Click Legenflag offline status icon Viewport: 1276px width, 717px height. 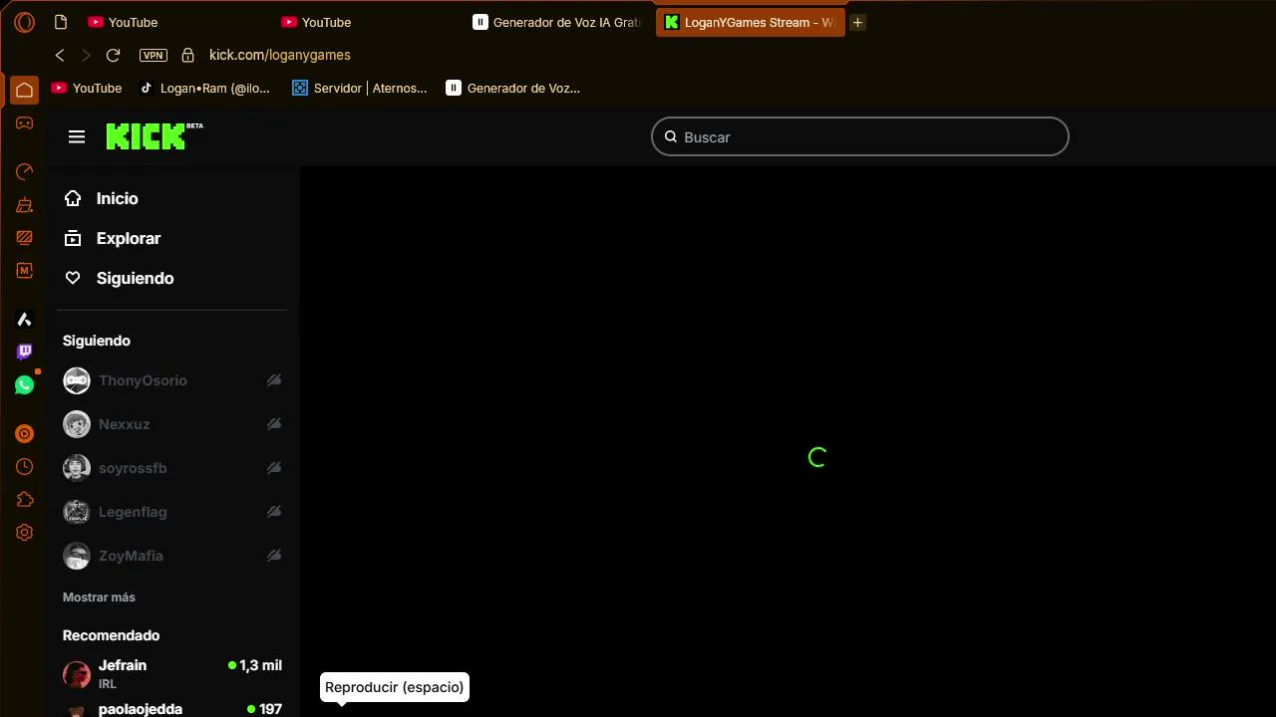274,512
